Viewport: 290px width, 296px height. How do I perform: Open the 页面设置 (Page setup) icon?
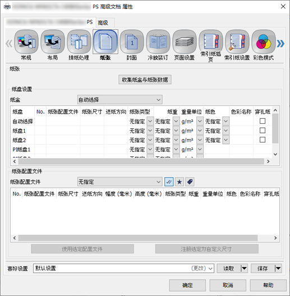[x=184, y=45]
